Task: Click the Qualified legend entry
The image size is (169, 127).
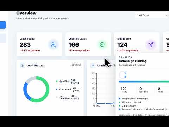Action: coord(68,81)
